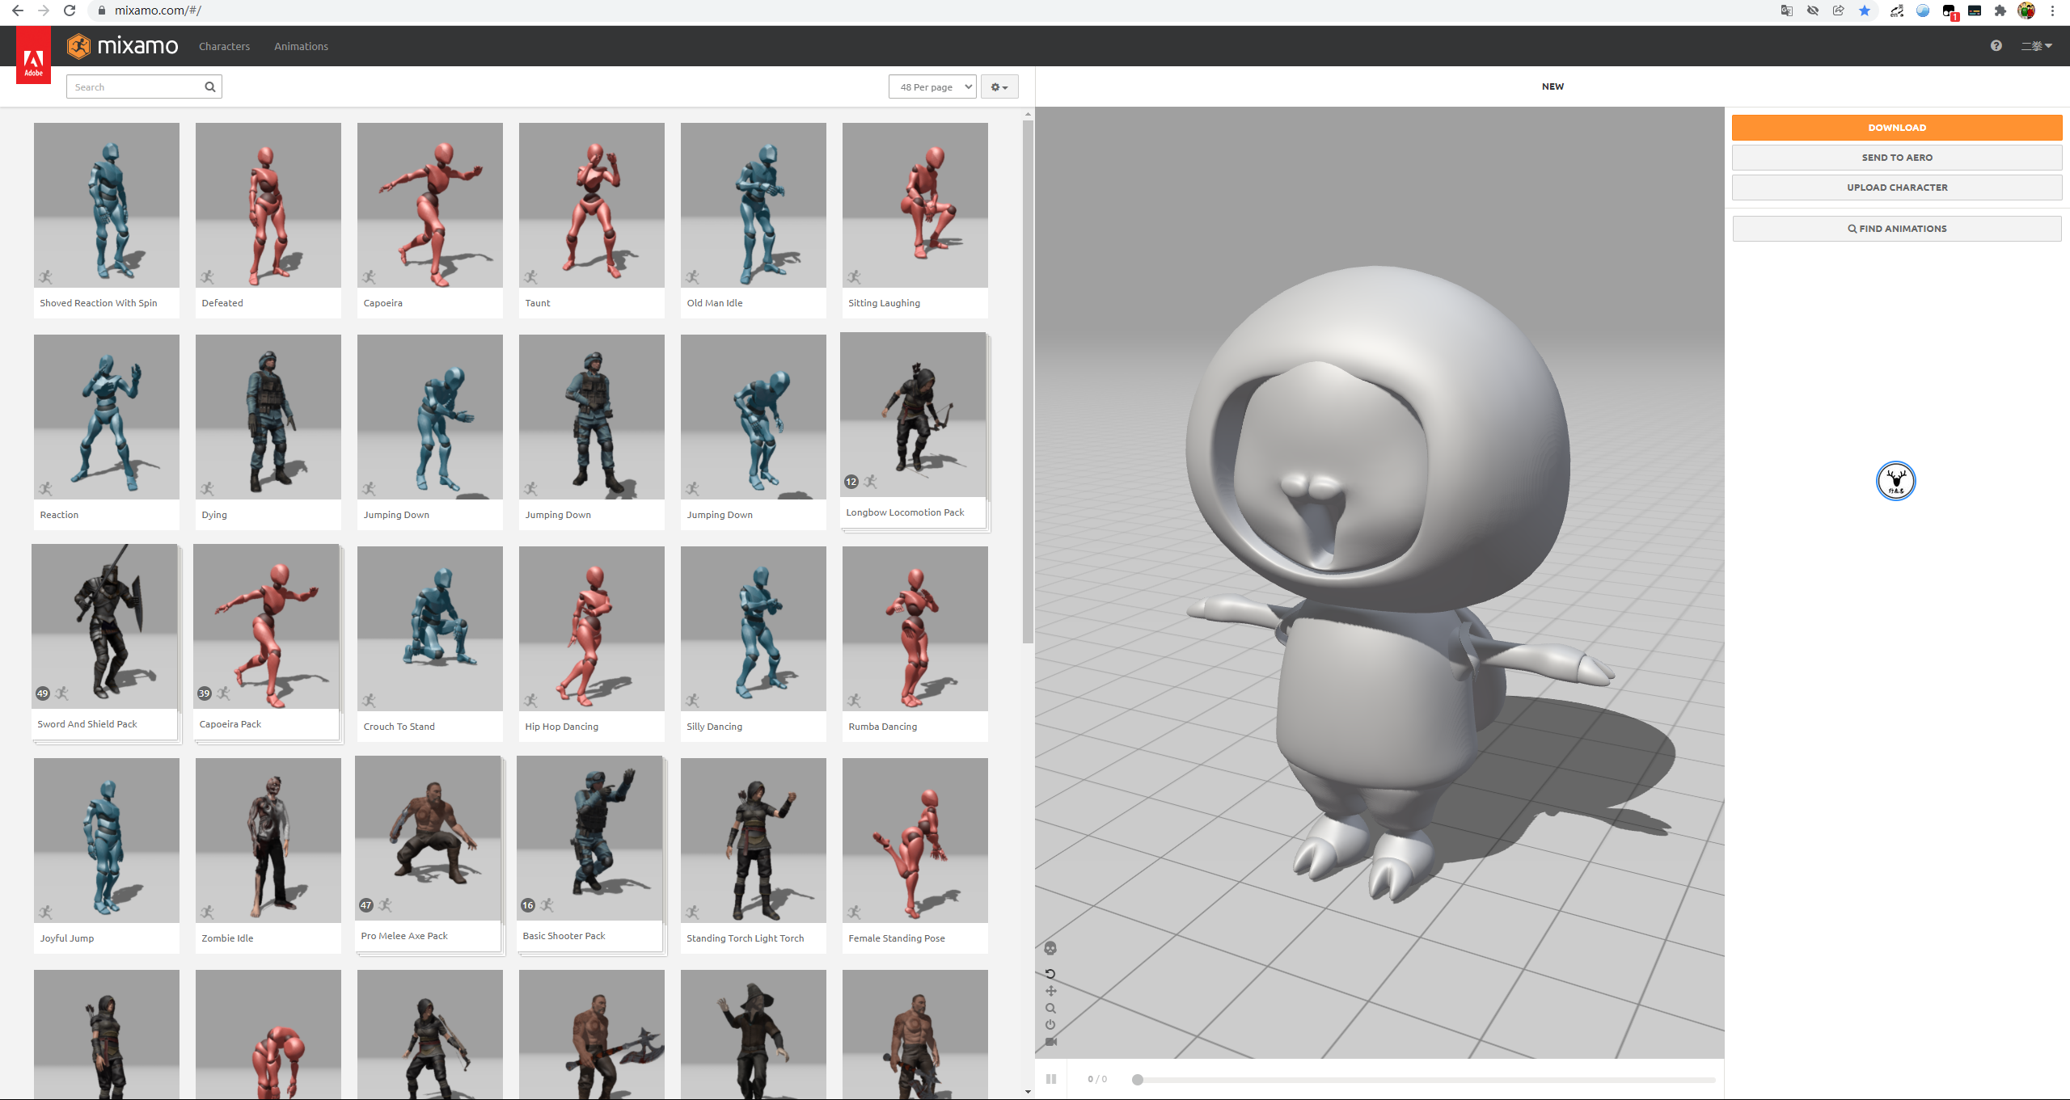This screenshot has width=2070, height=1100.
Task: Click the Adobe logo badge
Action: [x=33, y=55]
